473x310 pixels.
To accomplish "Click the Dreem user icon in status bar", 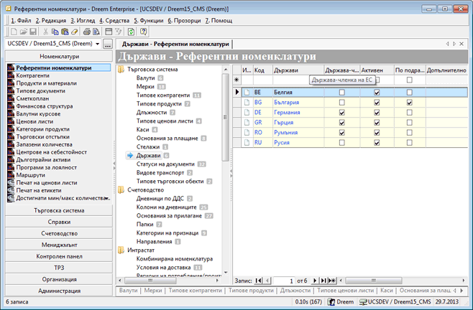I will [x=331, y=302].
